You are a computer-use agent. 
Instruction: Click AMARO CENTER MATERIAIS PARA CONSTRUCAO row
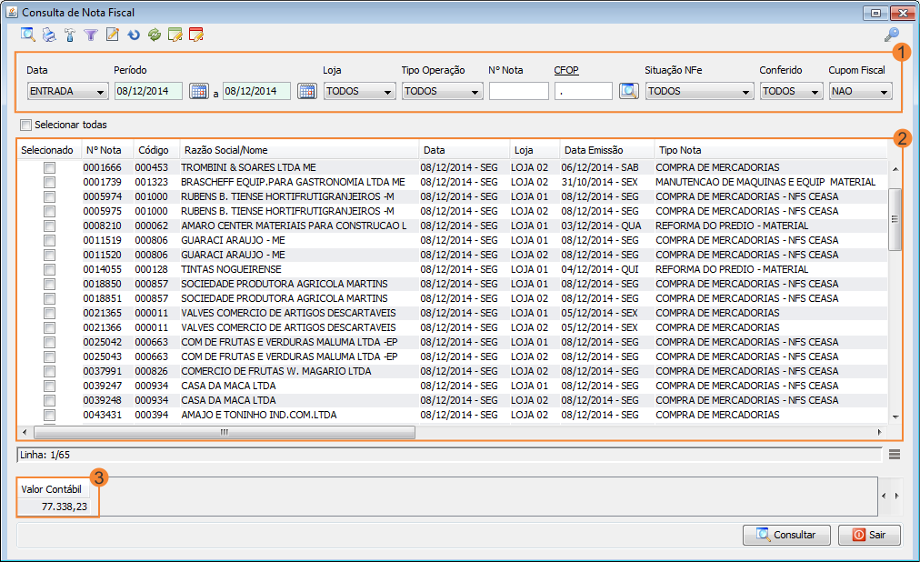(x=452, y=226)
